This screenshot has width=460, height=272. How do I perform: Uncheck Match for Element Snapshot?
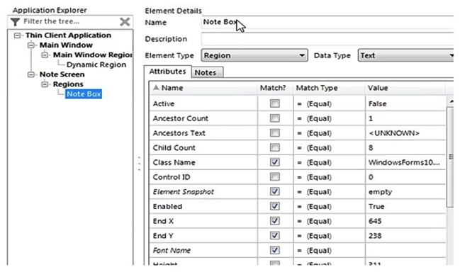pyautogui.click(x=275, y=191)
